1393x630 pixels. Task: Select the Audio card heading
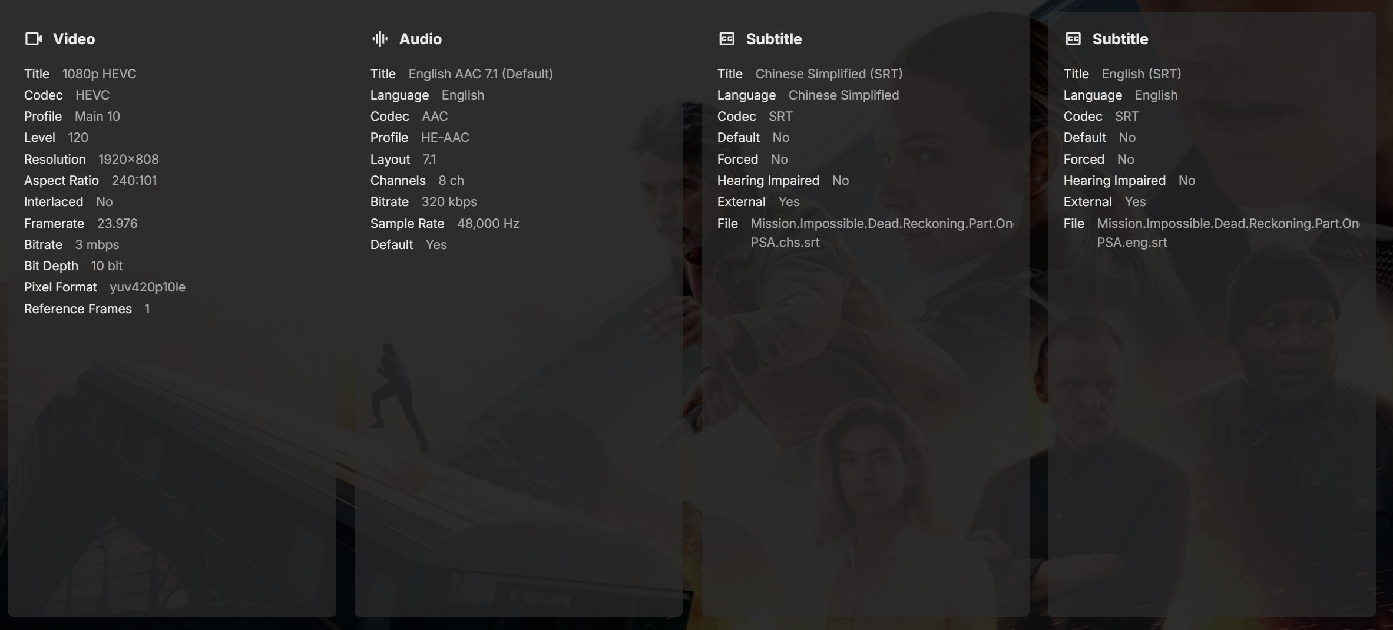click(x=421, y=39)
